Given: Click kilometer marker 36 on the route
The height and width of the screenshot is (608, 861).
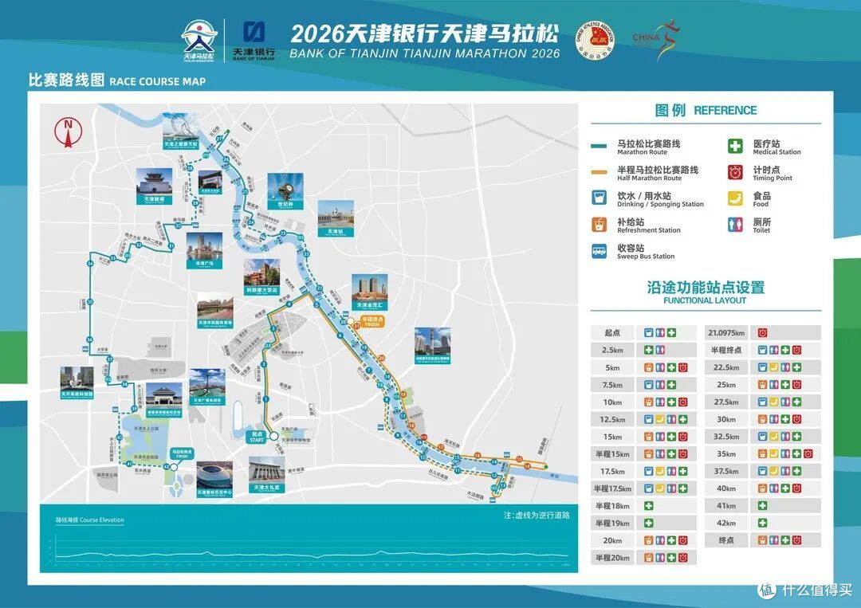Looking at the screenshot, I should pos(89,339).
